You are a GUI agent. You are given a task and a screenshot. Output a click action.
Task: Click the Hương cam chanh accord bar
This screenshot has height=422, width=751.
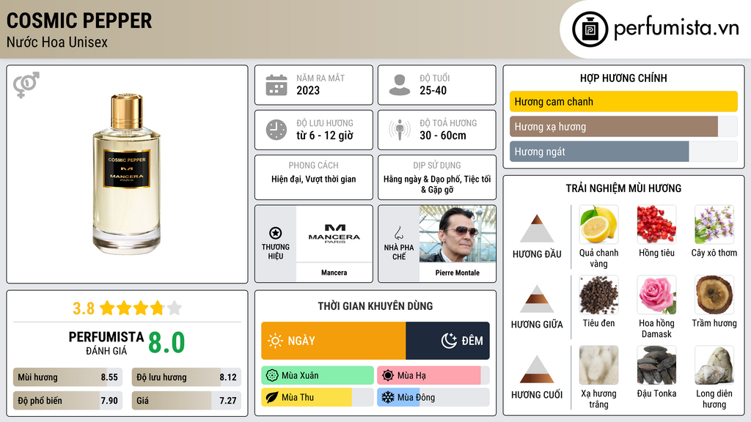[623, 102]
